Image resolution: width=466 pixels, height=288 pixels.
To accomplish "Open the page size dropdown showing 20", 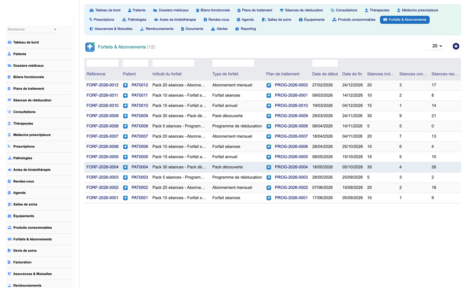I will (x=434, y=46).
